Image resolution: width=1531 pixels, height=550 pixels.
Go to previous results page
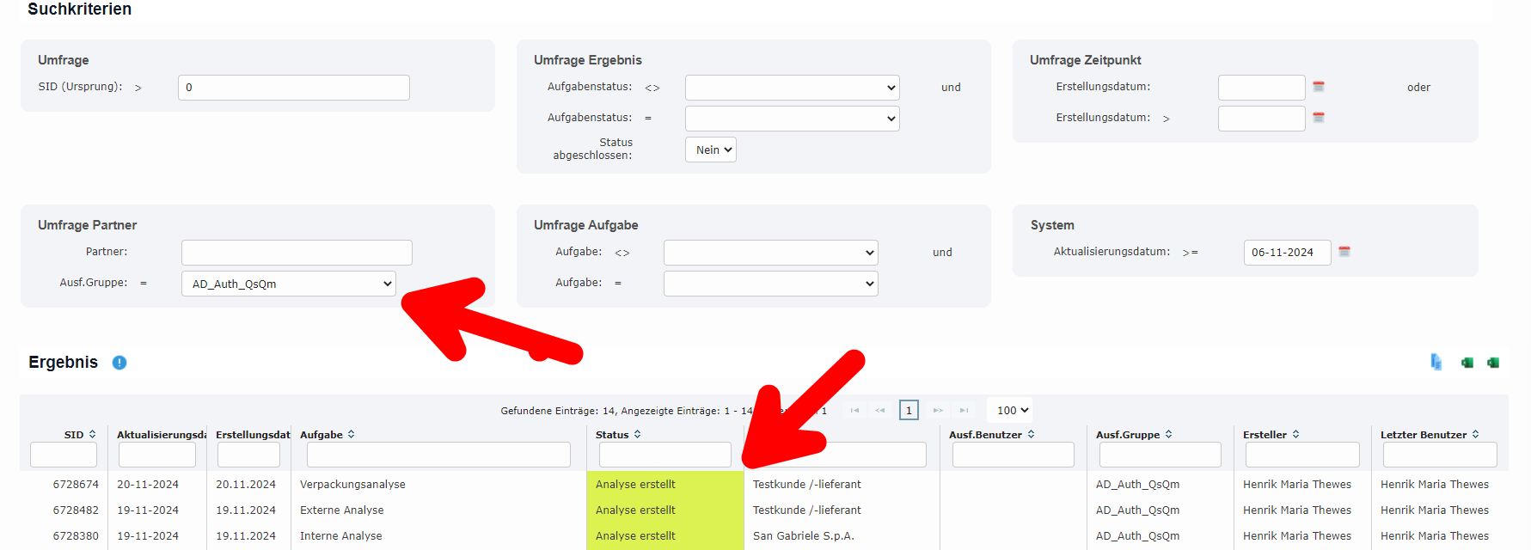pos(879,411)
